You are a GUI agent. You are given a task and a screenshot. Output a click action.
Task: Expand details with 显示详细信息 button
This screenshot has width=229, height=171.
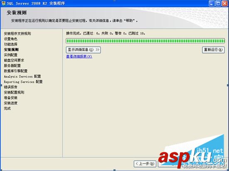coord(84,50)
